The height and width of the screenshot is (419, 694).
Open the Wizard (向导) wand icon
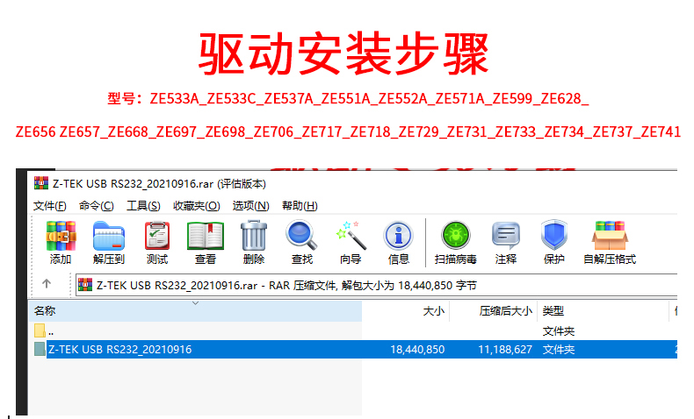coord(351,236)
